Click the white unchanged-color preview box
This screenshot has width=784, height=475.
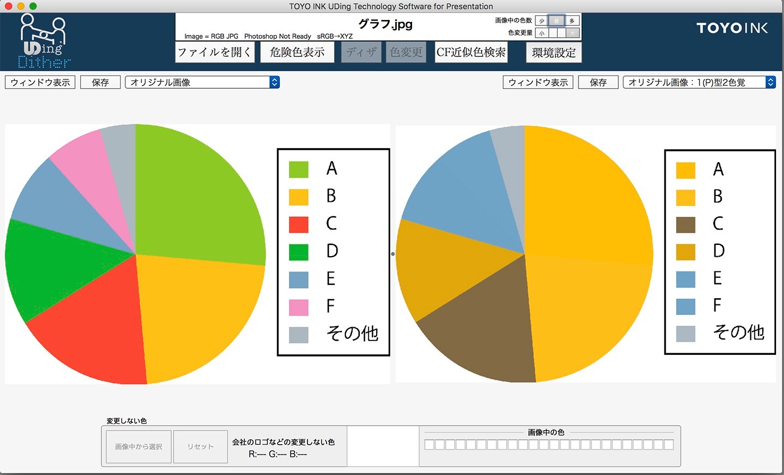click(383, 446)
